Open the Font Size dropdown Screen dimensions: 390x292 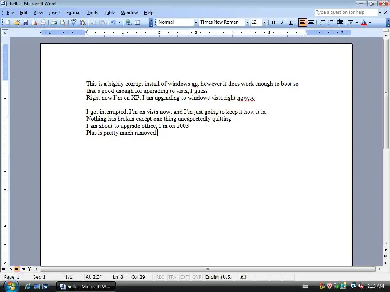tap(264, 22)
